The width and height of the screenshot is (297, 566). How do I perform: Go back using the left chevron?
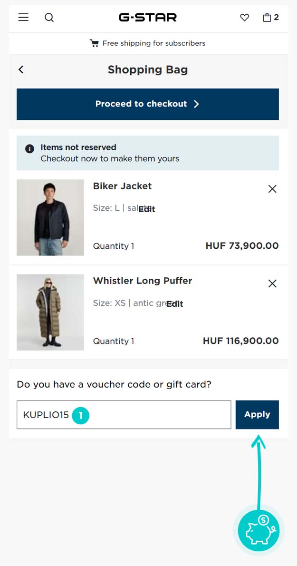click(x=21, y=69)
